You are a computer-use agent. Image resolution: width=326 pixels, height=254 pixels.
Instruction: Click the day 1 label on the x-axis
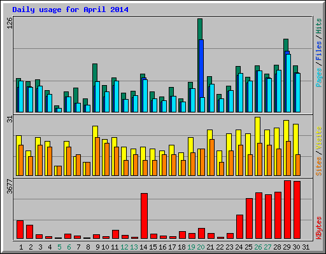click(x=21, y=247)
